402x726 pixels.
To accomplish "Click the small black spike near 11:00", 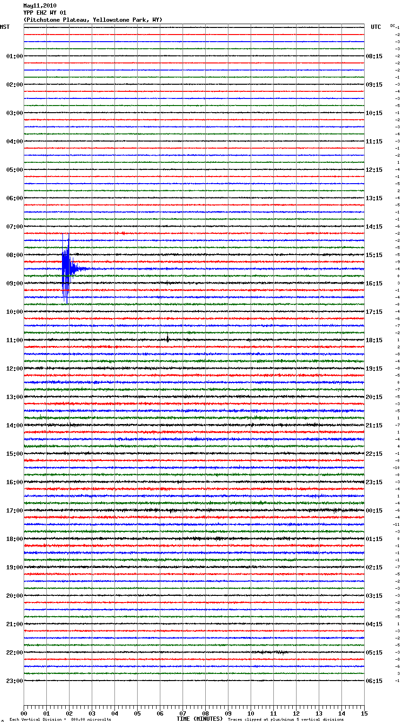I will [x=167, y=338].
